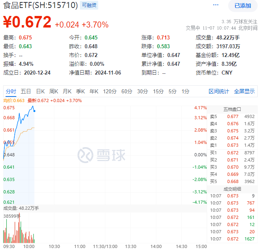260x250 pixels.
Task: Select the 1分 interval tab
Action: pyautogui.click(x=185, y=91)
